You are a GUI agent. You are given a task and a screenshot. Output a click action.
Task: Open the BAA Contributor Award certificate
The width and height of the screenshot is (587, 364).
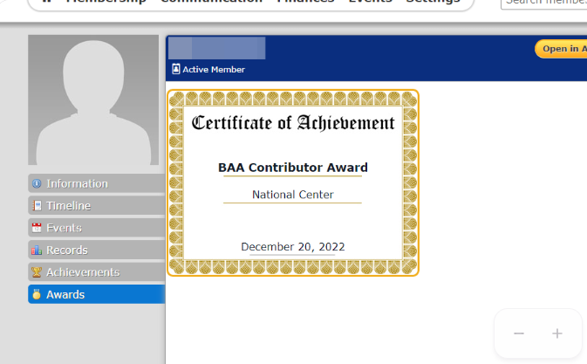293,182
